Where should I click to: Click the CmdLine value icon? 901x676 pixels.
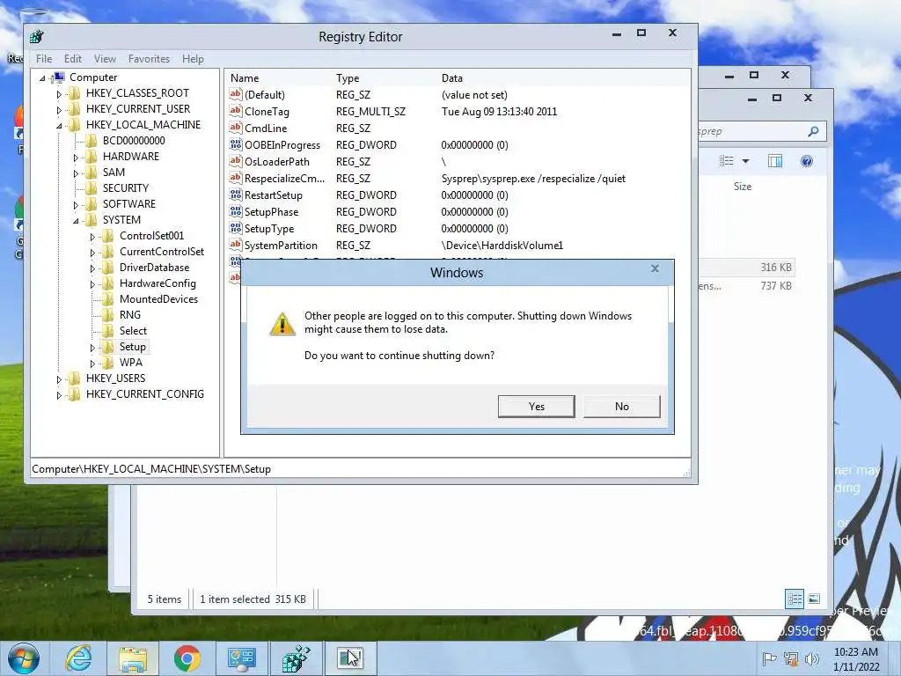(236, 128)
